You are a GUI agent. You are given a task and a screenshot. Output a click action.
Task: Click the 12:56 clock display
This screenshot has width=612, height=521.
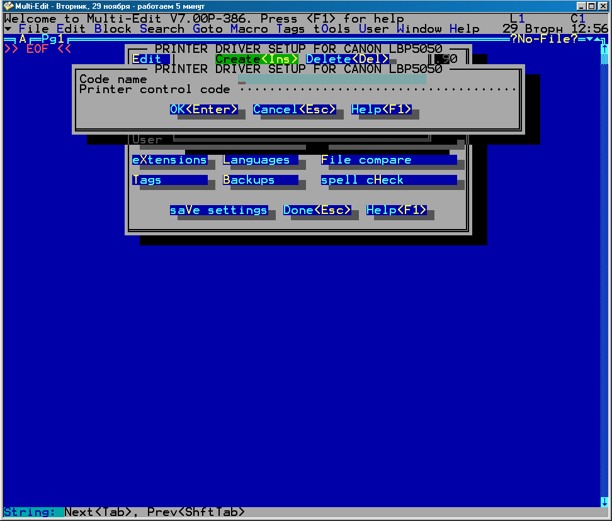click(x=589, y=29)
